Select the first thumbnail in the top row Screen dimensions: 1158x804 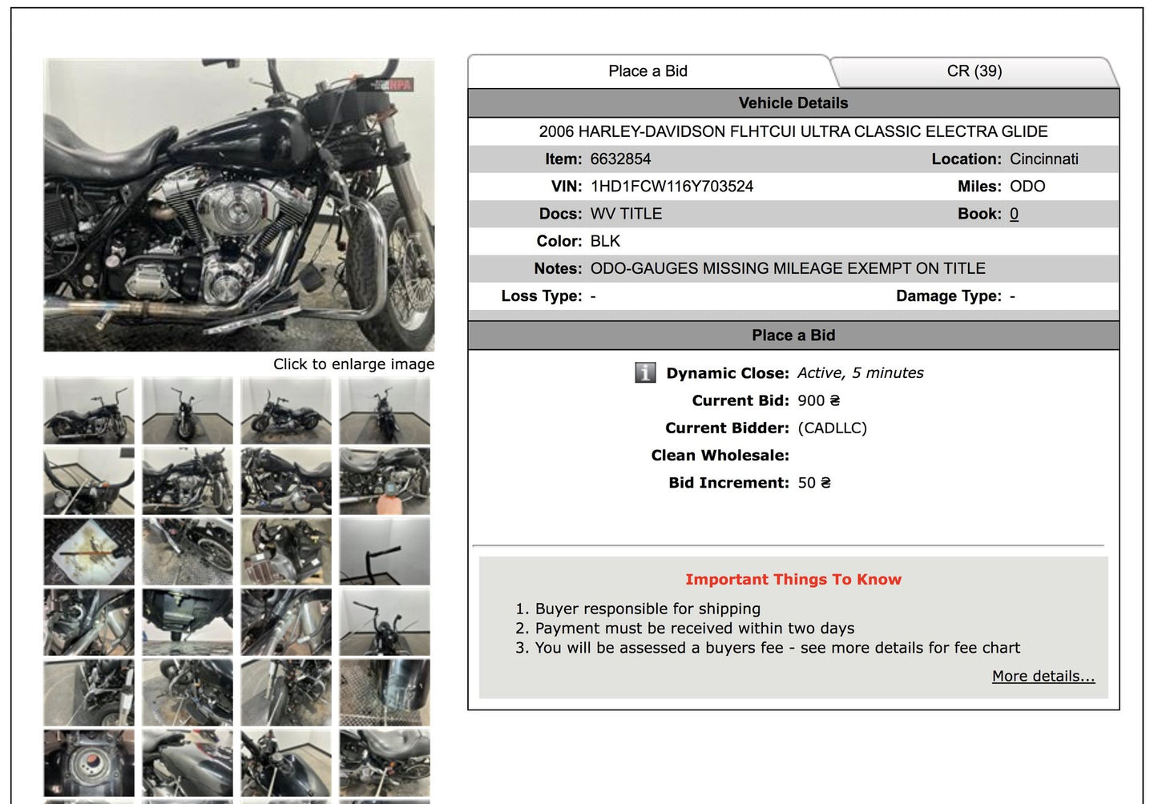89,411
